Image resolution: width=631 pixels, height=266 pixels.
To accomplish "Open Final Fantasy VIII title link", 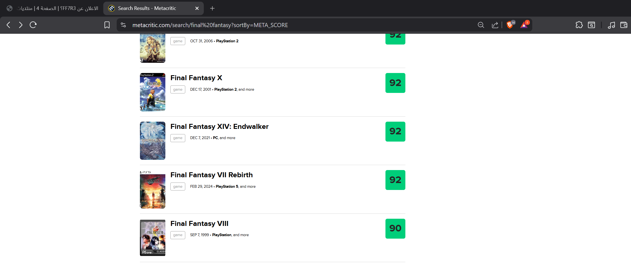I will click(x=199, y=224).
